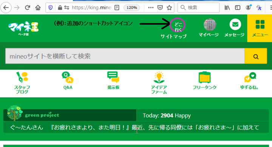Click the Today: 2904 Happy counter
Screen dimensions: 272x147
(x=167, y=115)
